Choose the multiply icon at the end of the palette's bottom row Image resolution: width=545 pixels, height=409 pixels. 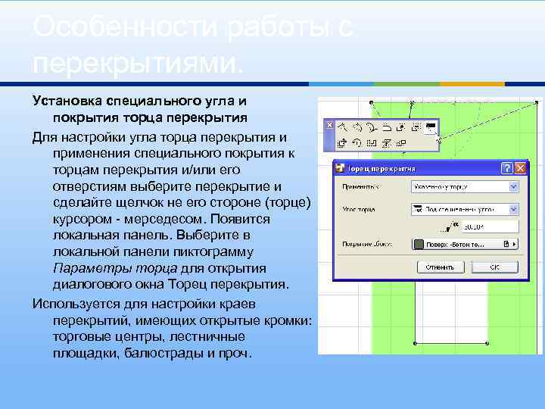[401, 142]
